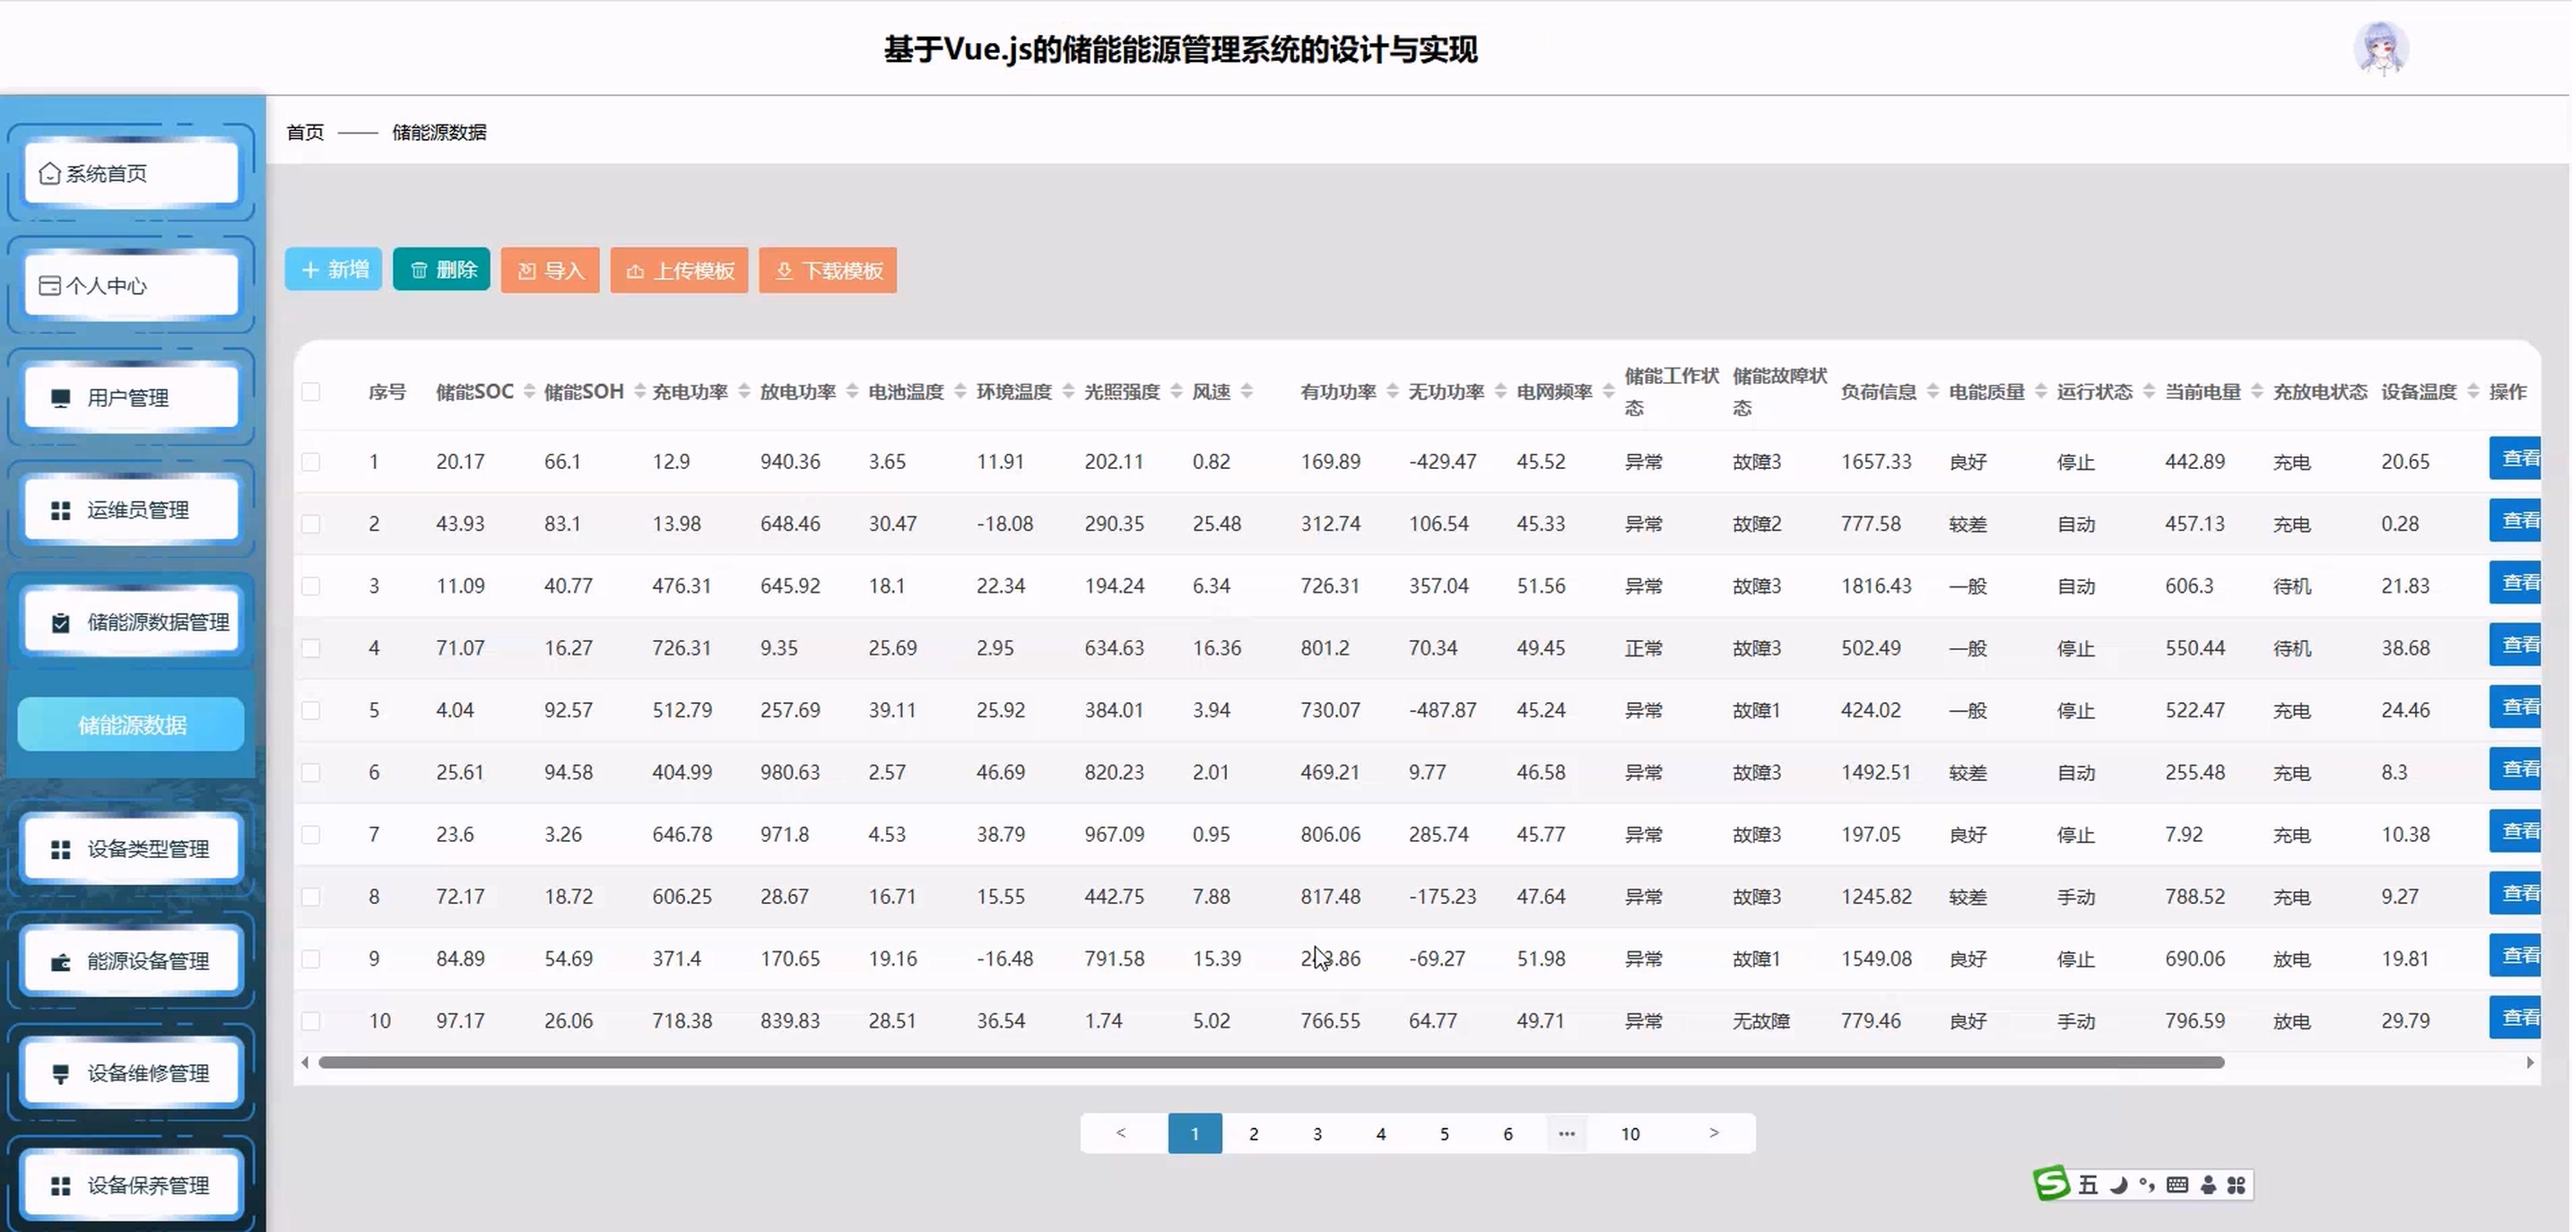
Task: Open the 储能源数据 submenu item
Action: coord(132,724)
